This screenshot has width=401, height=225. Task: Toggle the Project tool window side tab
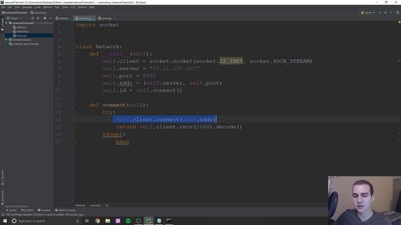(x=3, y=24)
